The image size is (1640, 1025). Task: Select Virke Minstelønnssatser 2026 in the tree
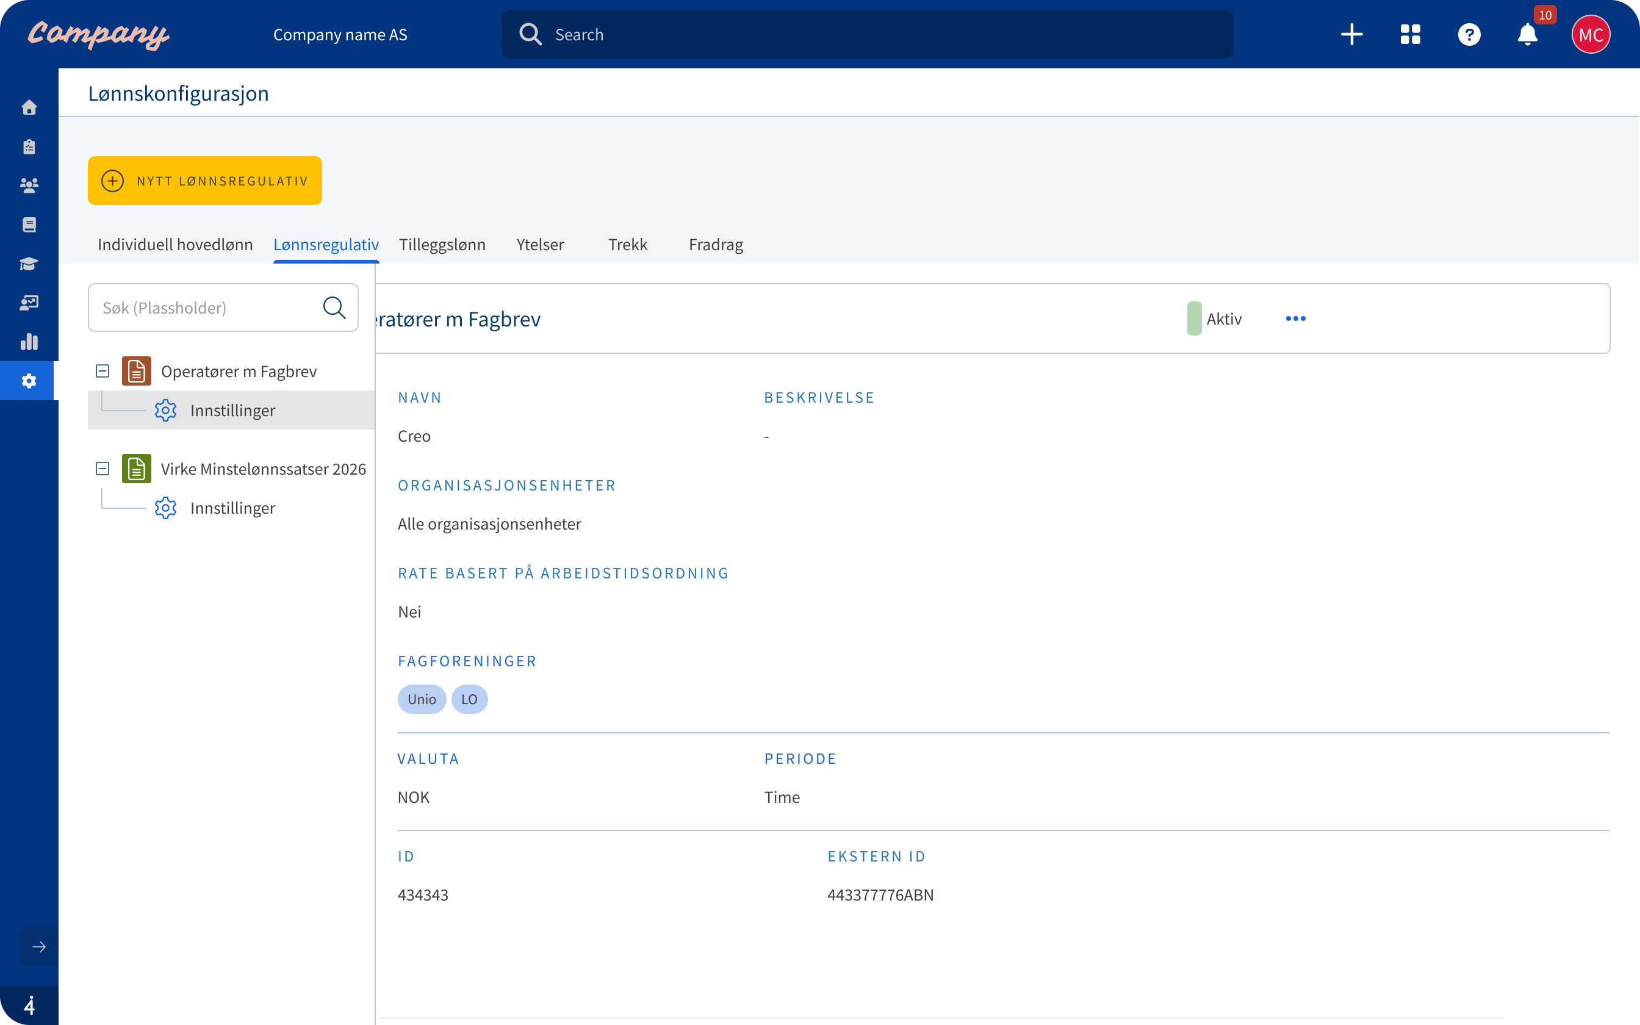click(263, 469)
